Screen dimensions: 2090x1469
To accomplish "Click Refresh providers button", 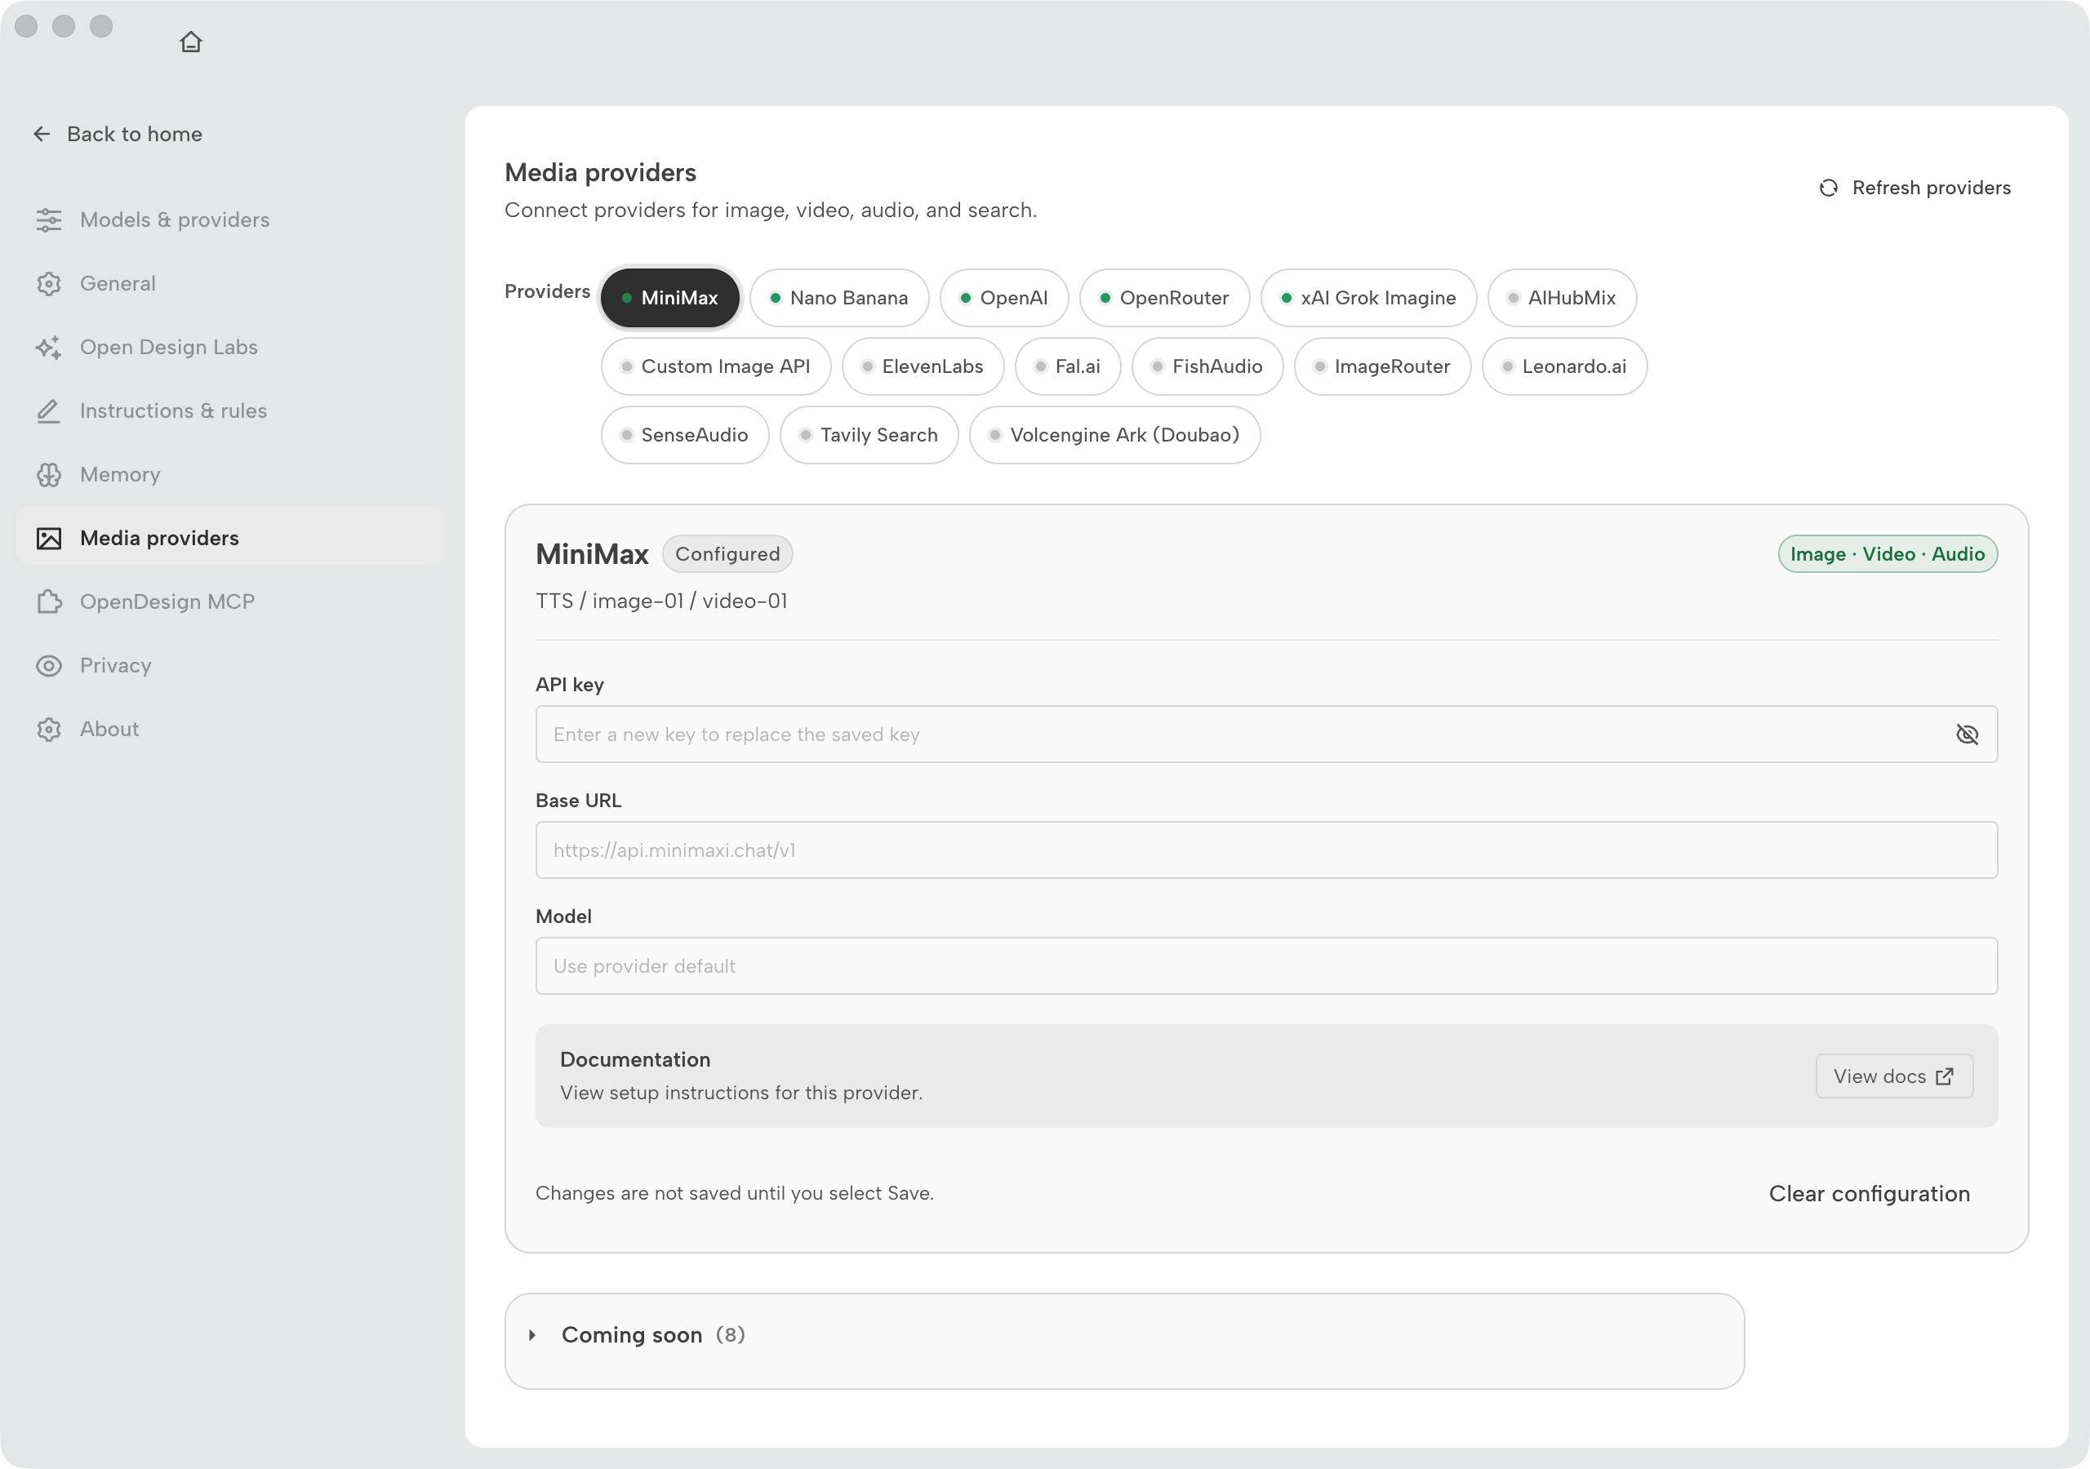I will click(1914, 188).
